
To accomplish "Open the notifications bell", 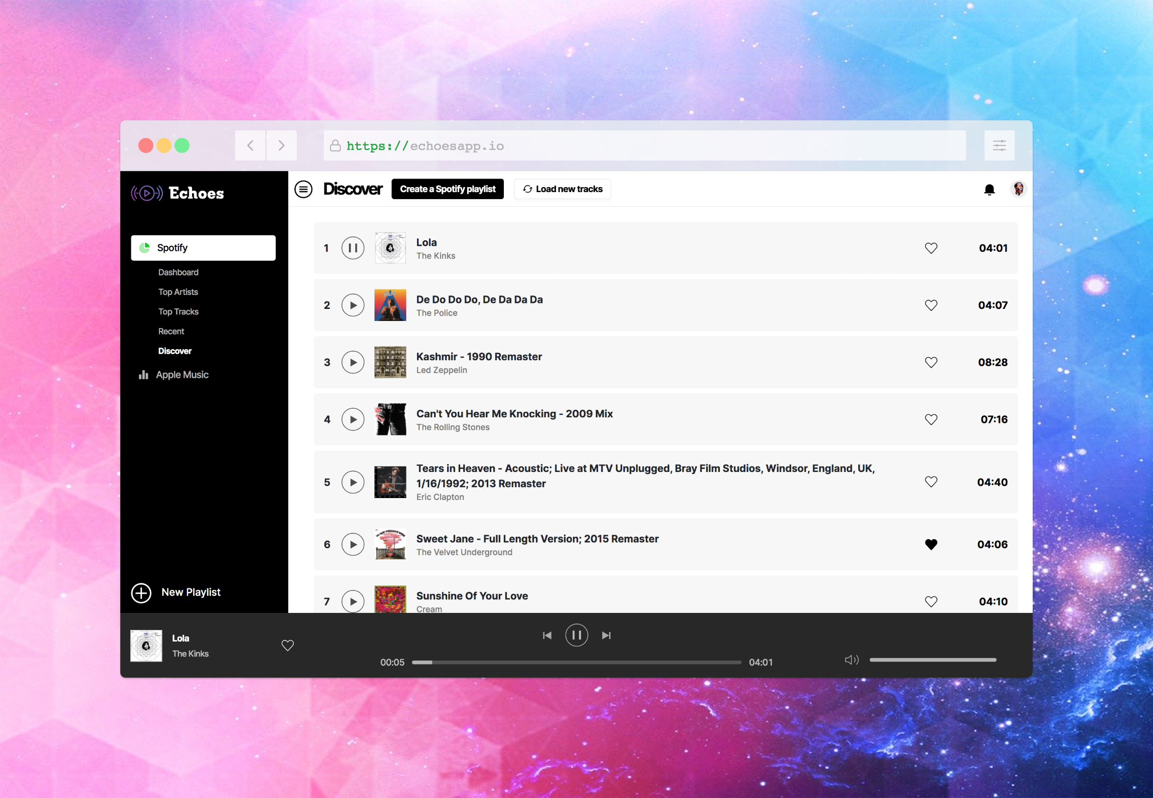I will tap(989, 190).
